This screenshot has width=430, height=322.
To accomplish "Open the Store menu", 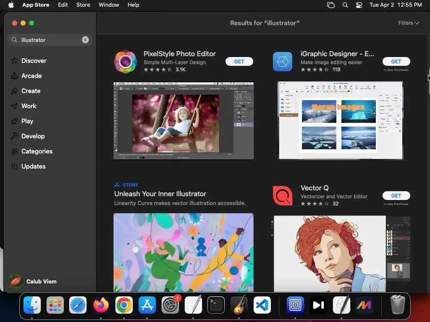I will coord(83,5).
